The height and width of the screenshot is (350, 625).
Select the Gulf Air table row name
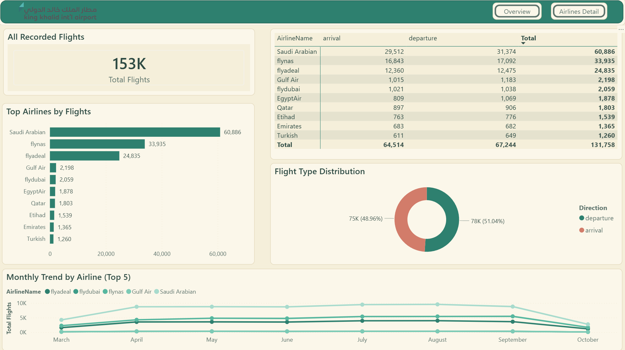[x=287, y=80]
